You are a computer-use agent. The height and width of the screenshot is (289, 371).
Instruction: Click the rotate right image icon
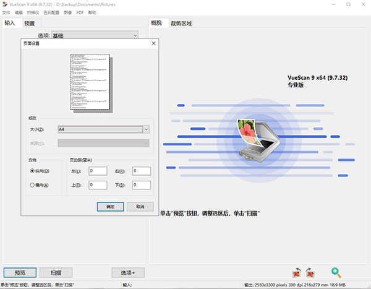click(310, 273)
